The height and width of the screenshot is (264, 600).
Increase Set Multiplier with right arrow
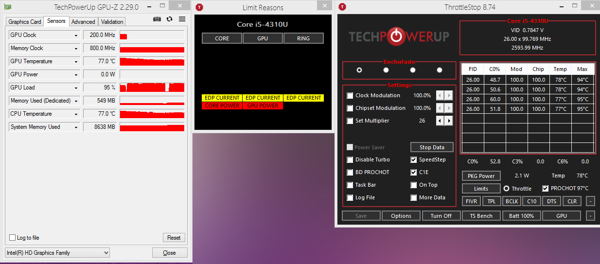click(x=449, y=121)
